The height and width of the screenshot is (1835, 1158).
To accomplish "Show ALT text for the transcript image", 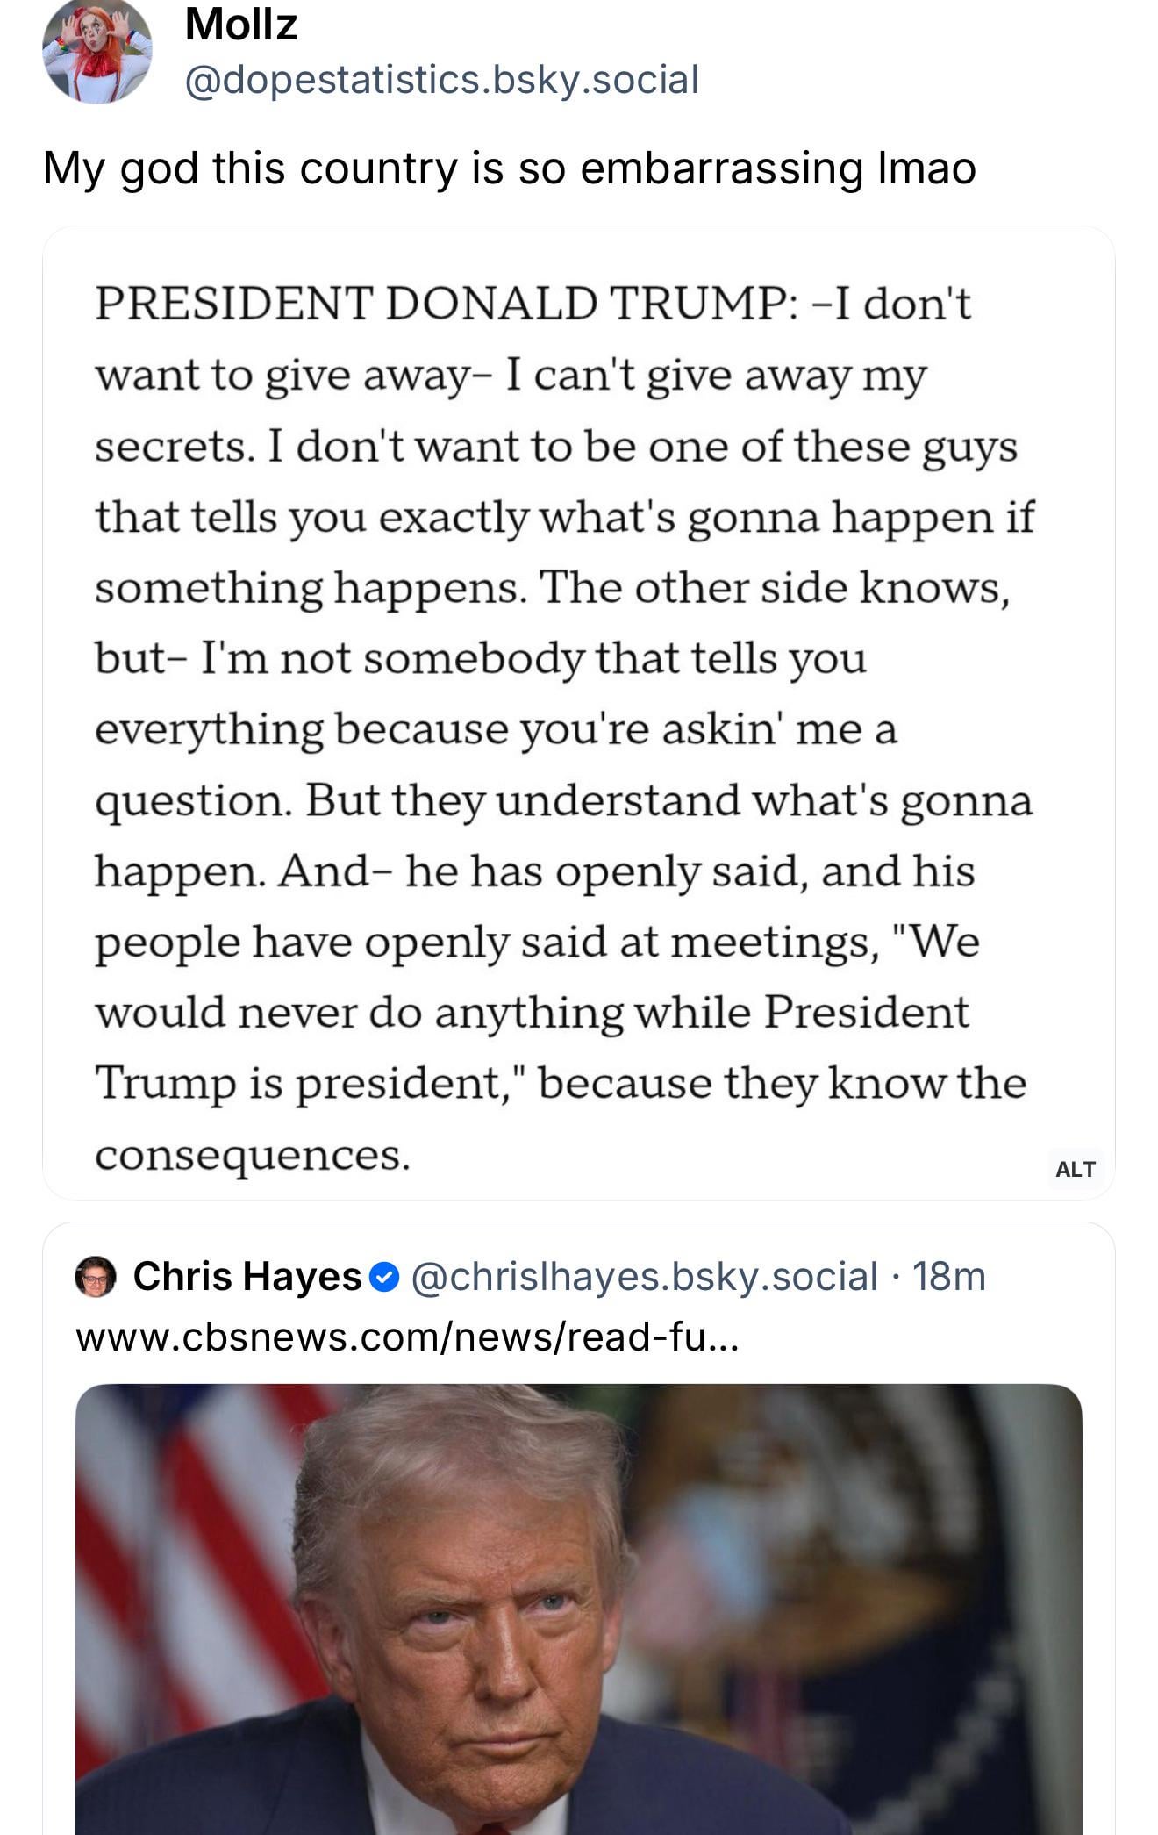I will point(1075,1169).
